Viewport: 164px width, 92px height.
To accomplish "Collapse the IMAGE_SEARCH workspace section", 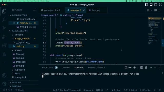I will [10, 31].
